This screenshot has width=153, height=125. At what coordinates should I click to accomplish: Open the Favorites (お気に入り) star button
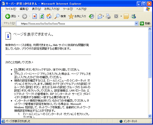77,16
